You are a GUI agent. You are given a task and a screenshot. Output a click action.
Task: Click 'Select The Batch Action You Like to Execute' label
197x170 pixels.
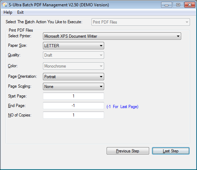point(44,22)
